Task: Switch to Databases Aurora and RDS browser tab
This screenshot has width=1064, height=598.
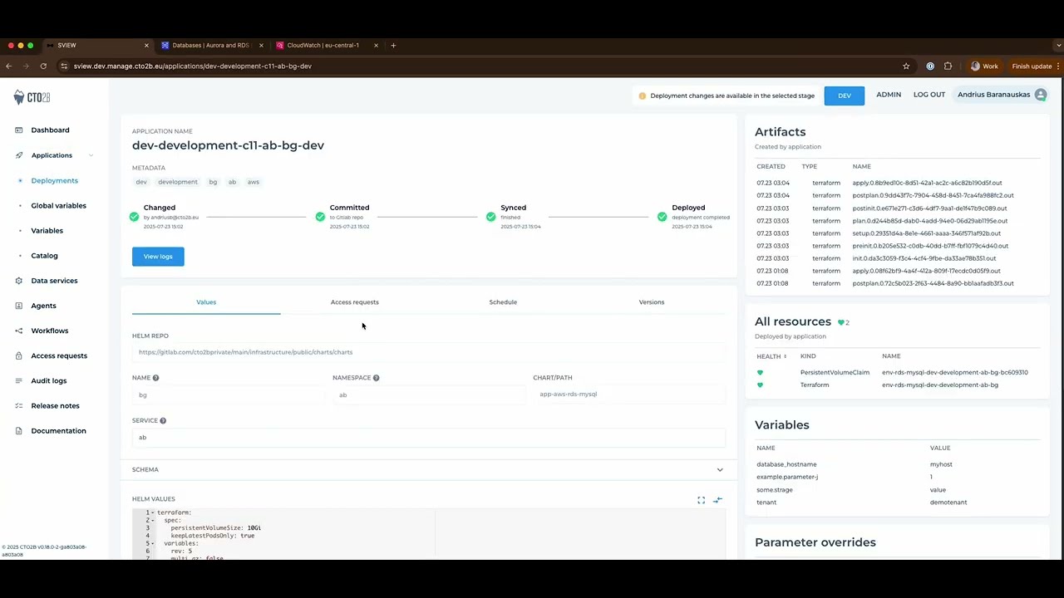Action: coord(211,46)
